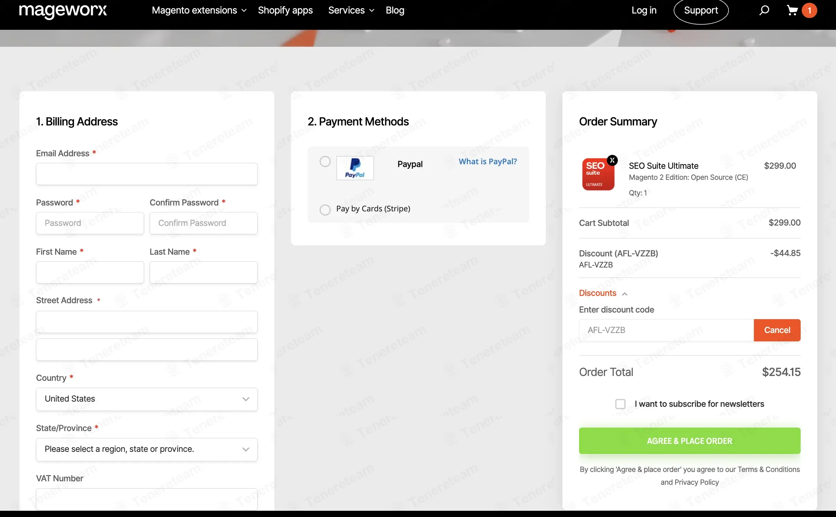Viewport: 836px width, 517px height.
Task: Click the SEO Suite Ultimate product name
Action: (664, 166)
